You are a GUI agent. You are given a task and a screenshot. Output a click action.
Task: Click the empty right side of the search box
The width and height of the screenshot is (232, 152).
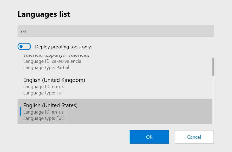[x=170, y=31]
